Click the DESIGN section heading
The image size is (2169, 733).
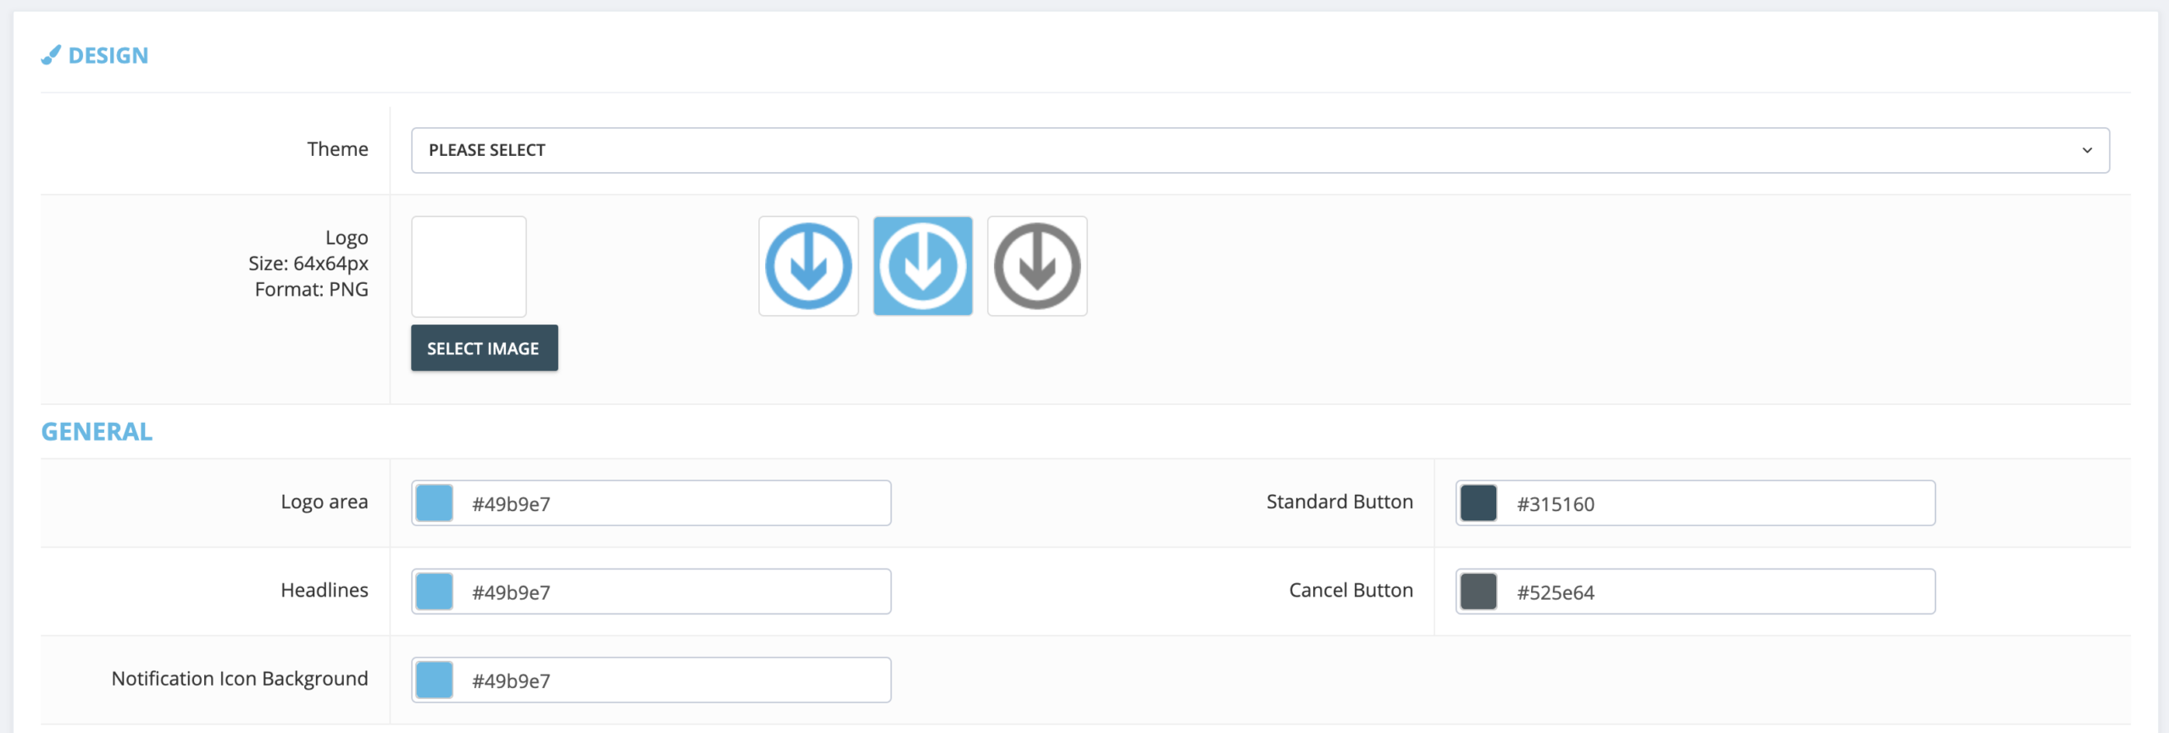[x=108, y=56]
